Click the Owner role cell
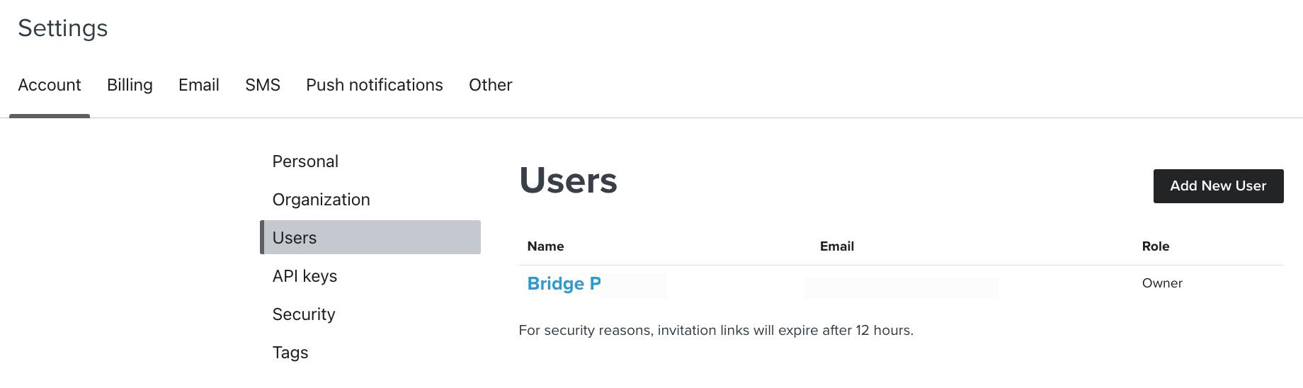Screen dimensions: 1303x388 pyautogui.click(x=1162, y=283)
